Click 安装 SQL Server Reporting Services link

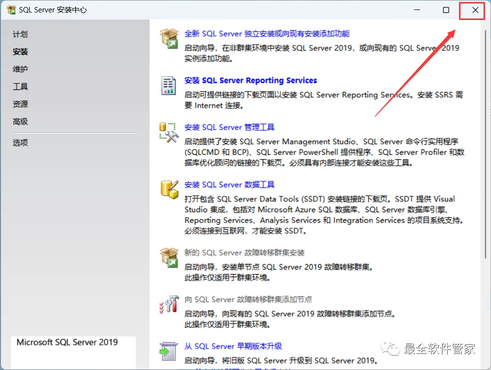click(251, 80)
